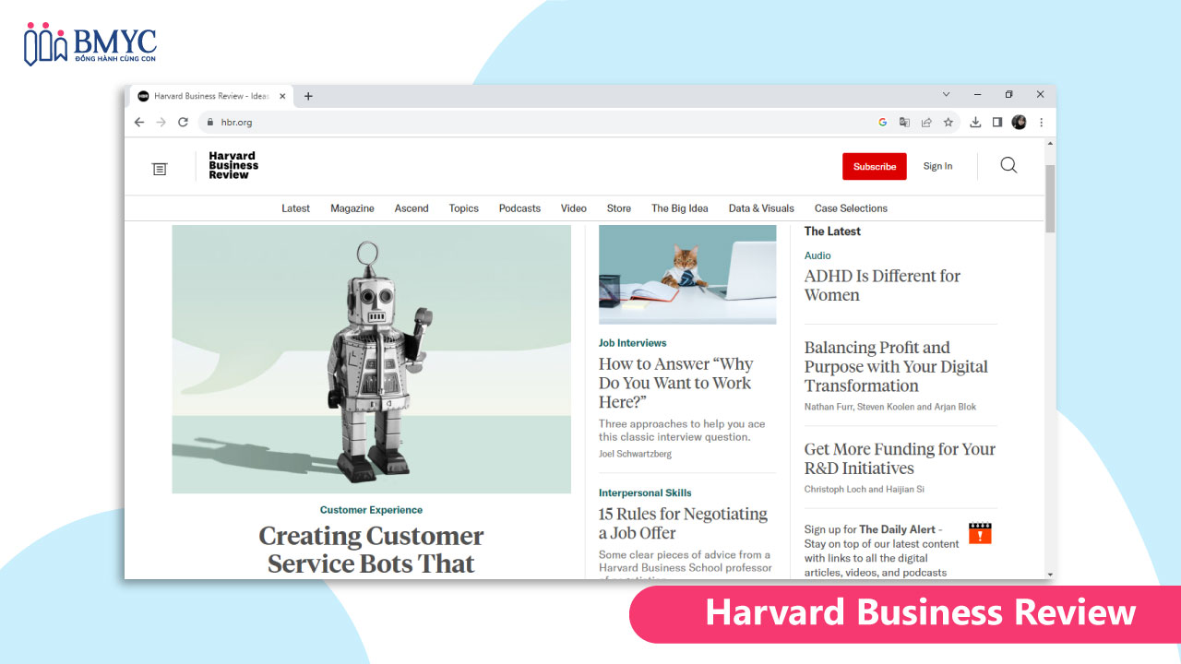1181x664 pixels.
Task: Open the browser downloads
Action: 974,122
